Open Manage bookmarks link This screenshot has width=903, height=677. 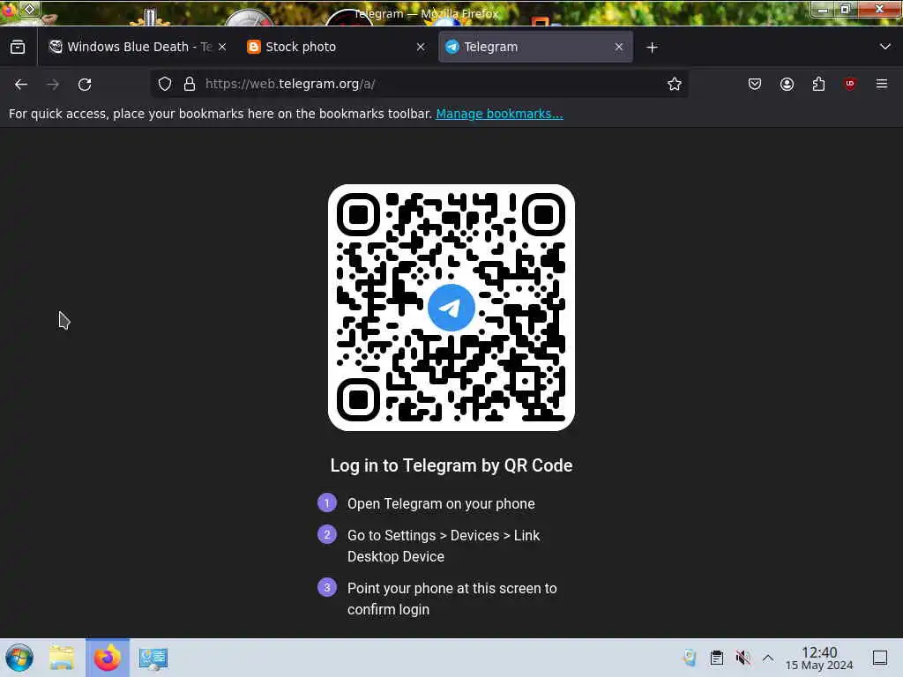coord(499,114)
